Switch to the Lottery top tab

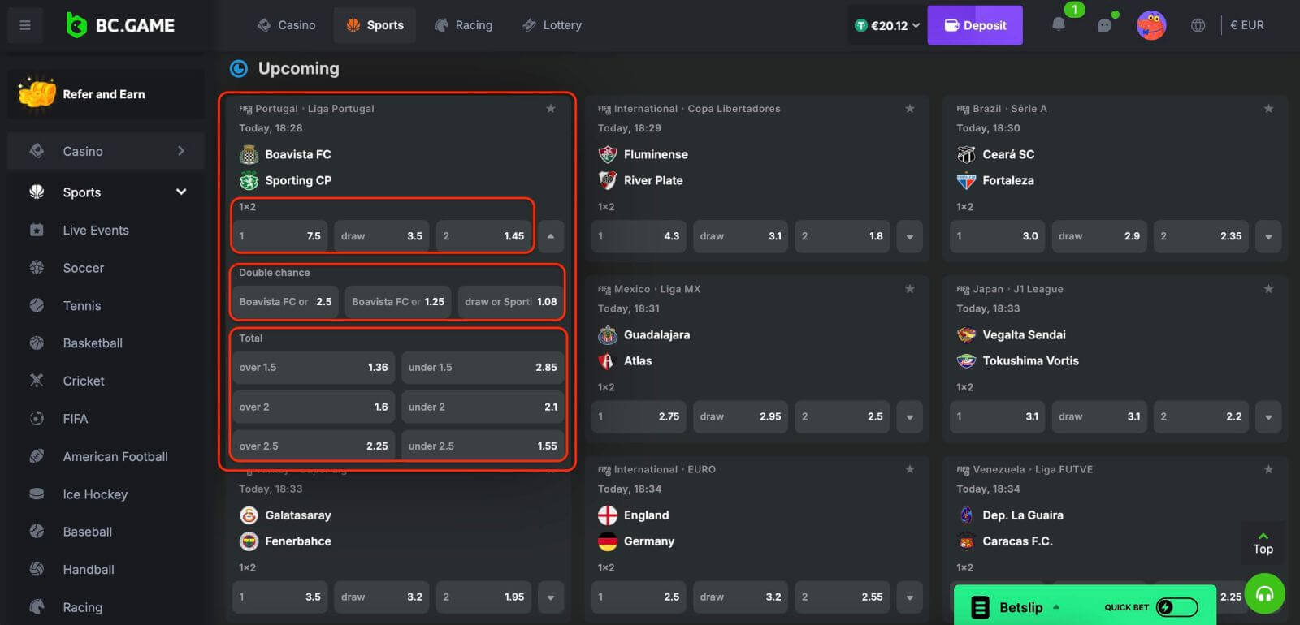(552, 25)
